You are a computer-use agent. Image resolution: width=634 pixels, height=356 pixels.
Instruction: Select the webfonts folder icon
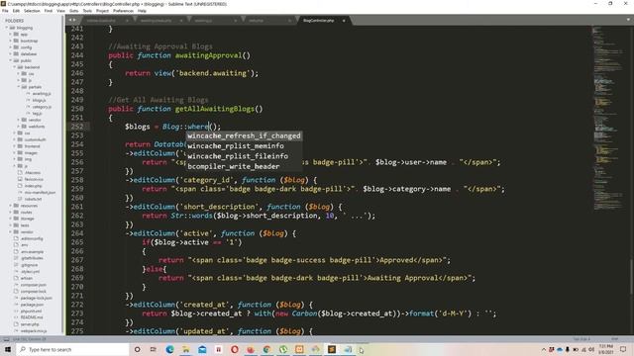(x=25, y=127)
